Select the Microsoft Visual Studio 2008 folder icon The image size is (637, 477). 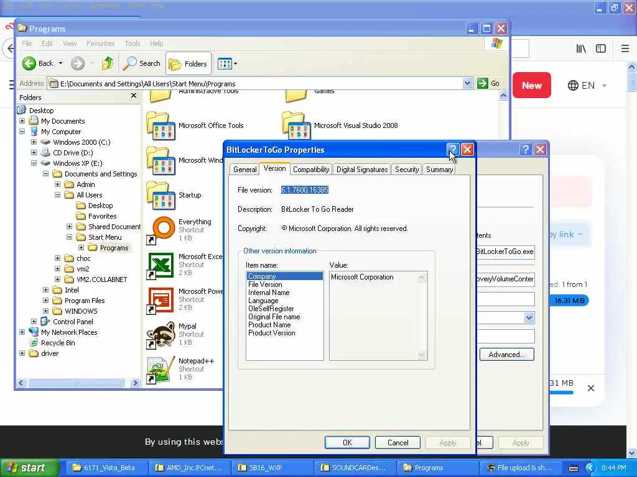[296, 126]
